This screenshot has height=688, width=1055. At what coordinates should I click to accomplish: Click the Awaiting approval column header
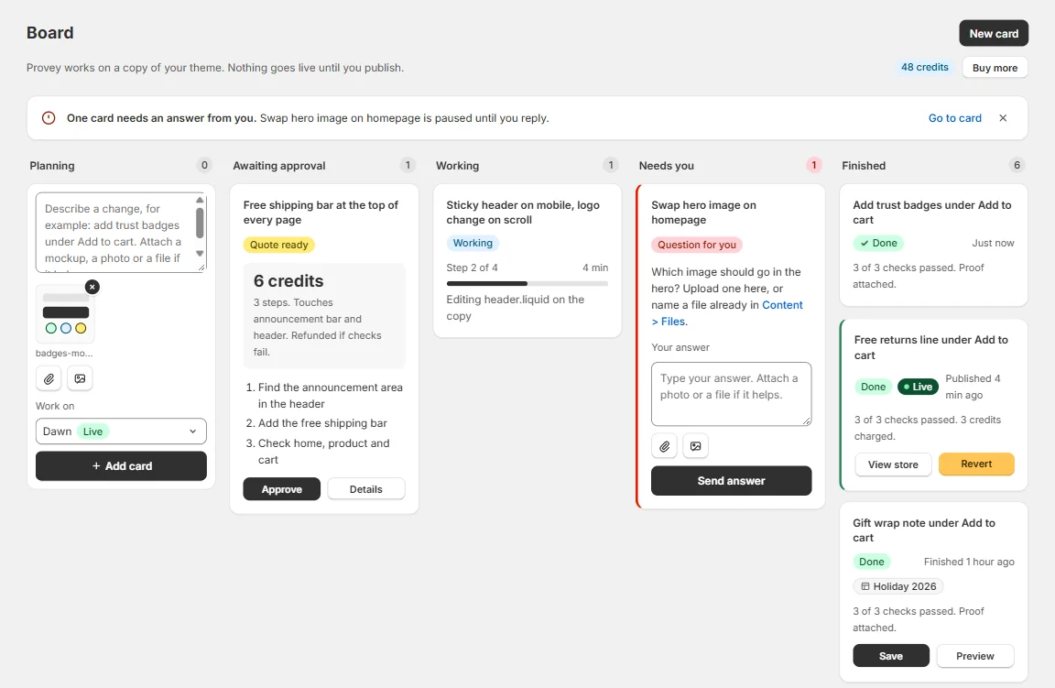click(279, 166)
